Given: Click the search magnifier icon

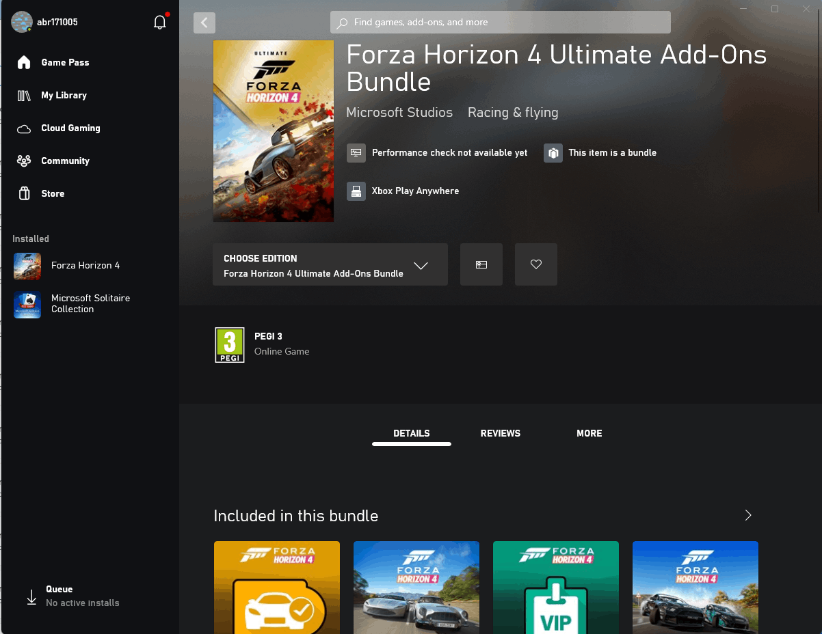Looking at the screenshot, I should [343, 23].
